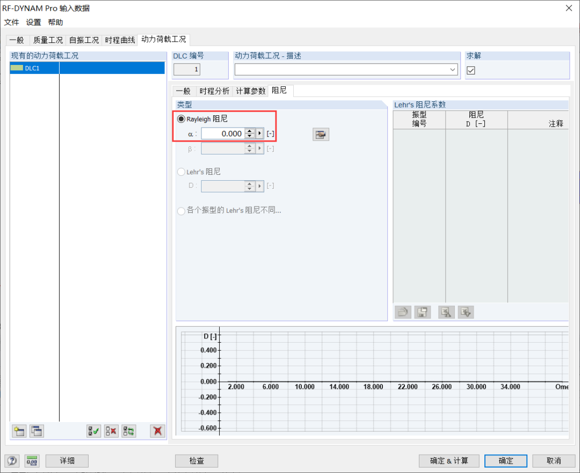This screenshot has height=473, width=580.
Task: Select the 动力荷载工况 tab
Action: coord(163,39)
